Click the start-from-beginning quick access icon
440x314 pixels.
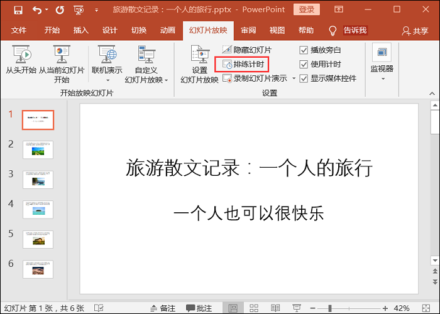tap(79, 10)
